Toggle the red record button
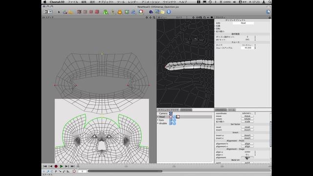This screenshot has width=313, height=176. 56,166
